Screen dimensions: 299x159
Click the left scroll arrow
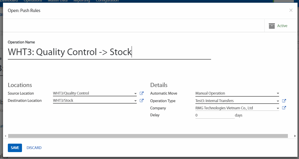[x=5, y=136]
